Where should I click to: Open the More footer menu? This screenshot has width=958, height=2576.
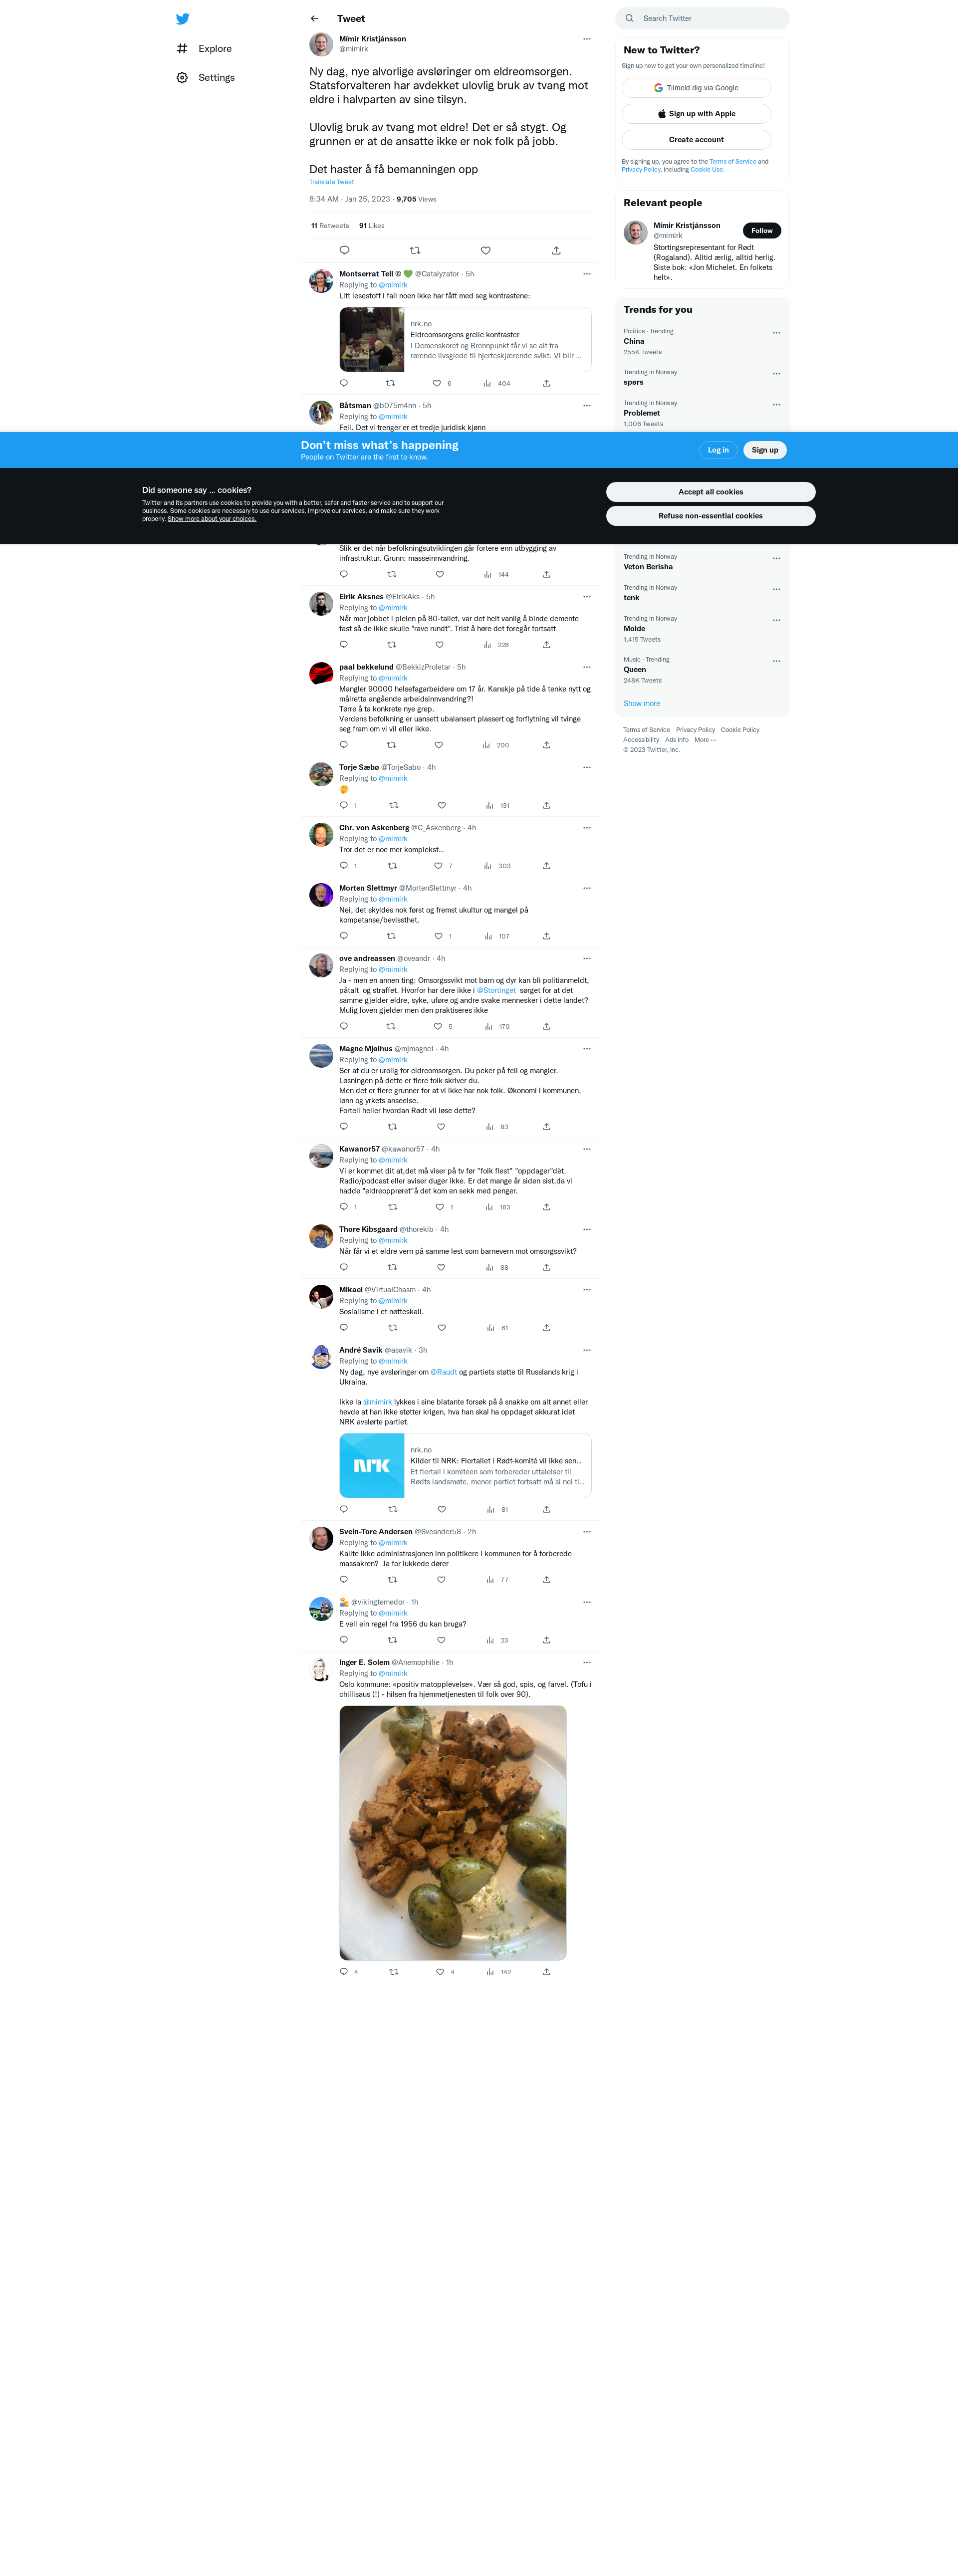coord(705,740)
